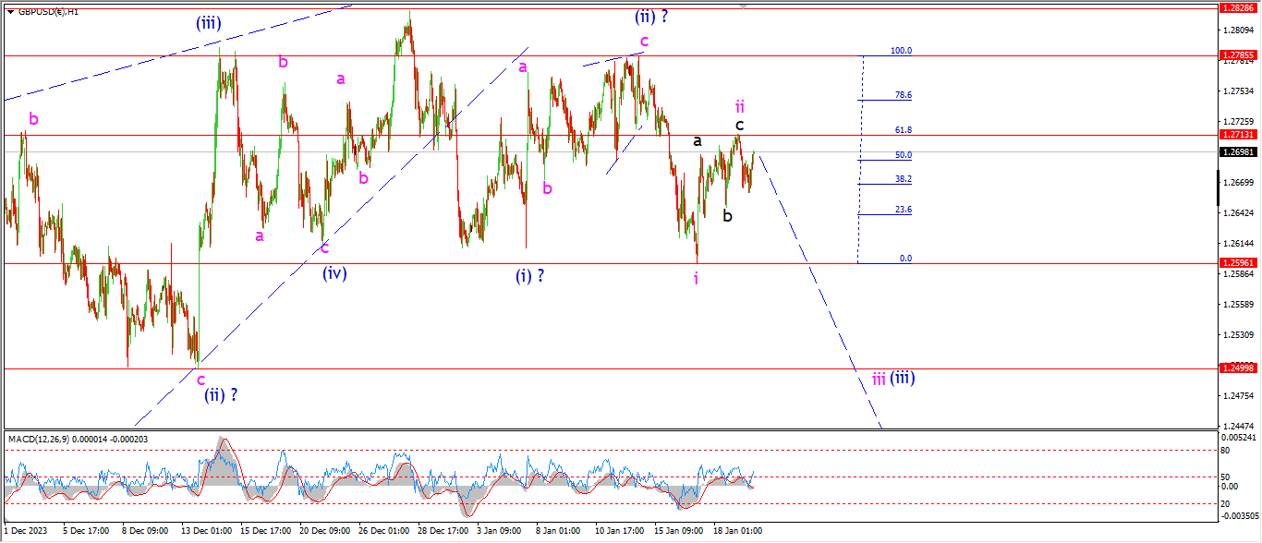
Task: Select the blue (iii) wave label
Action: (x=208, y=23)
